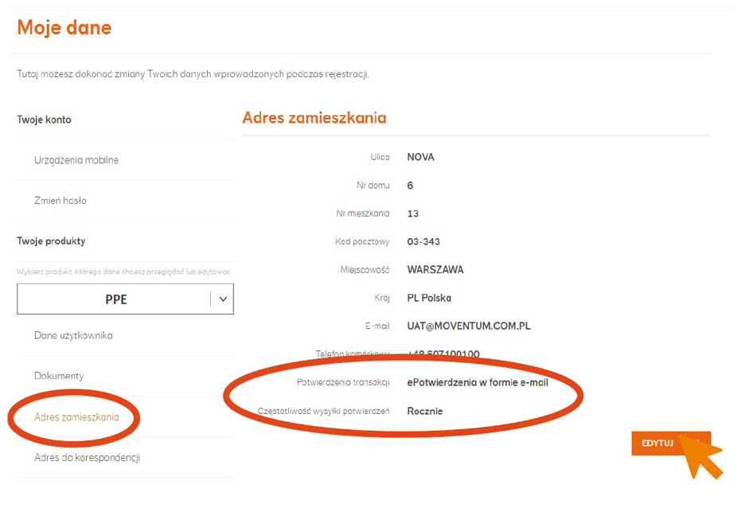
Task: Open the PPE product dropdown
Action: (115, 299)
